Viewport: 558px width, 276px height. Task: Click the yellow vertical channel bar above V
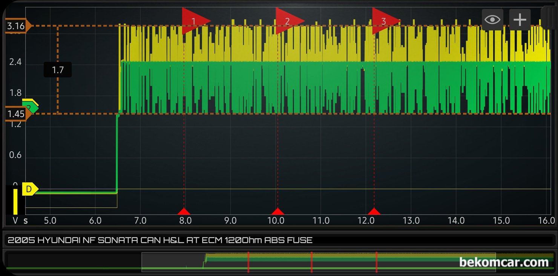[16, 201]
